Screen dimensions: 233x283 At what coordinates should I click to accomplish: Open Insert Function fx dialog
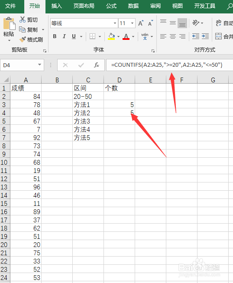click(97, 65)
